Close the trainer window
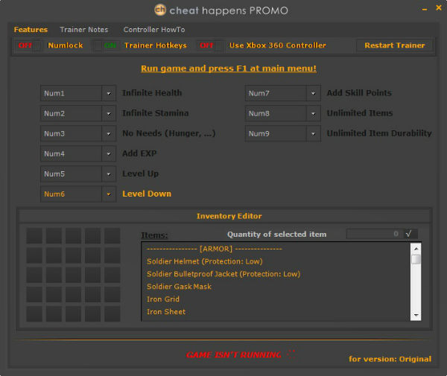The image size is (447, 376). pos(439,7)
